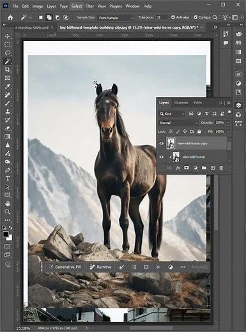Screen dimensions: 246x332
Task: Click the foreground color swatch
Action: pos(6,234)
